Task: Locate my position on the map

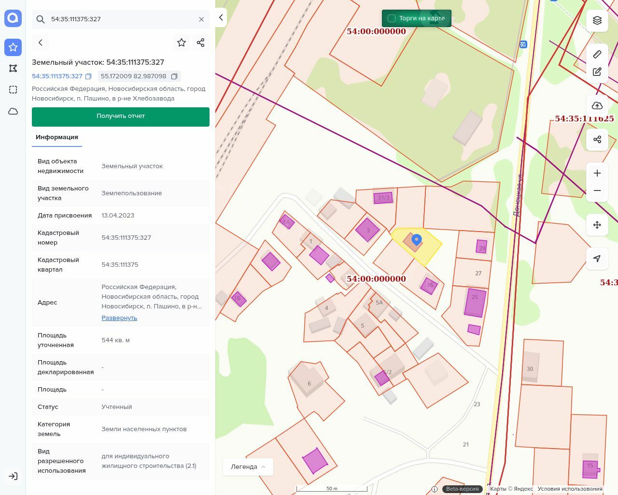Action: 597,259
